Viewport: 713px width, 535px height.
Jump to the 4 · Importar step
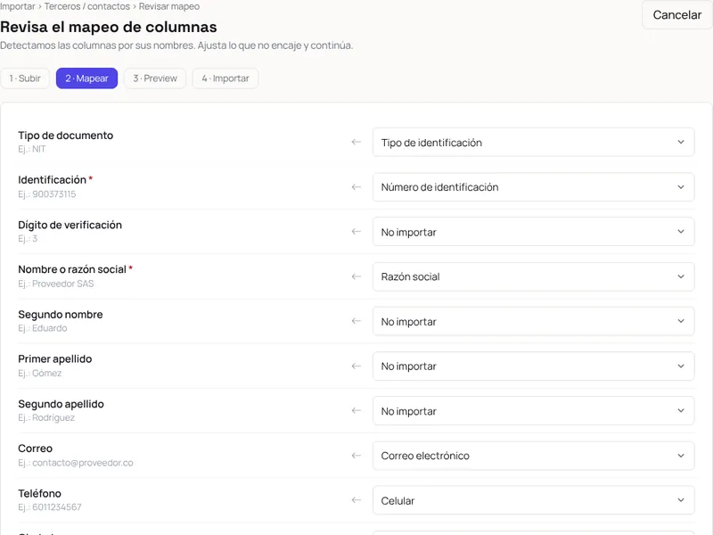[x=225, y=78]
